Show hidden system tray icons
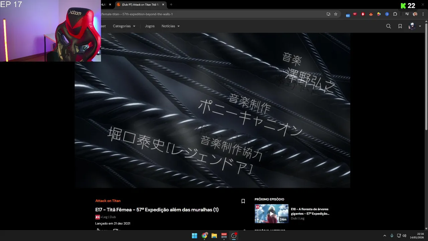Viewport: 428px width, 241px height. coord(385,236)
